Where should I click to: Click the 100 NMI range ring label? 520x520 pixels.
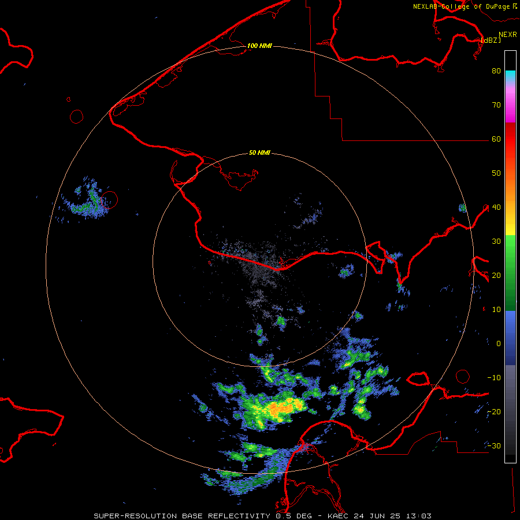point(259,46)
